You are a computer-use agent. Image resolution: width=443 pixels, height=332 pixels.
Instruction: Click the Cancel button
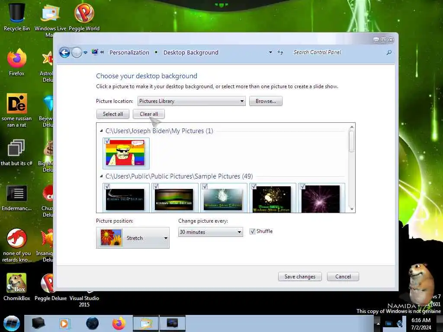pos(343,277)
